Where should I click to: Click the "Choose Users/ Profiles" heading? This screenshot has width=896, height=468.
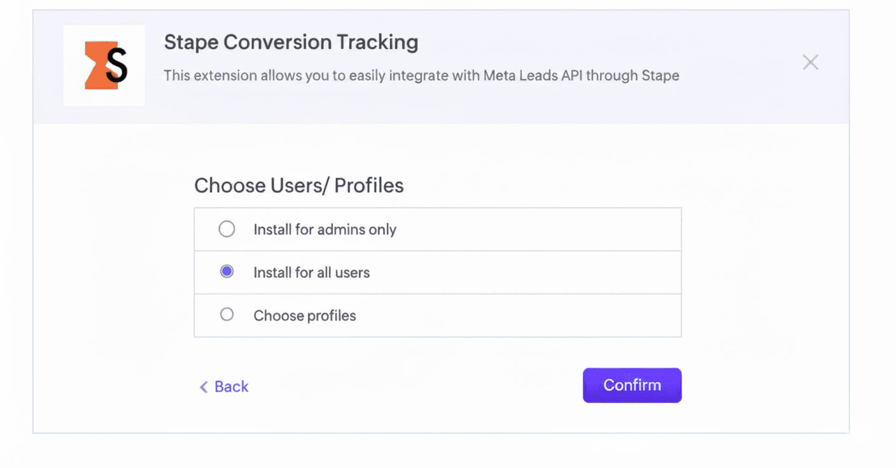(298, 185)
